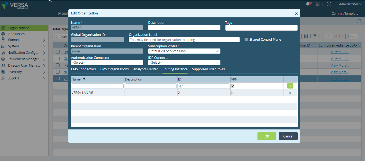Open the notifications bell icon
Viewport: 365px width, 161px height.
(308, 4)
